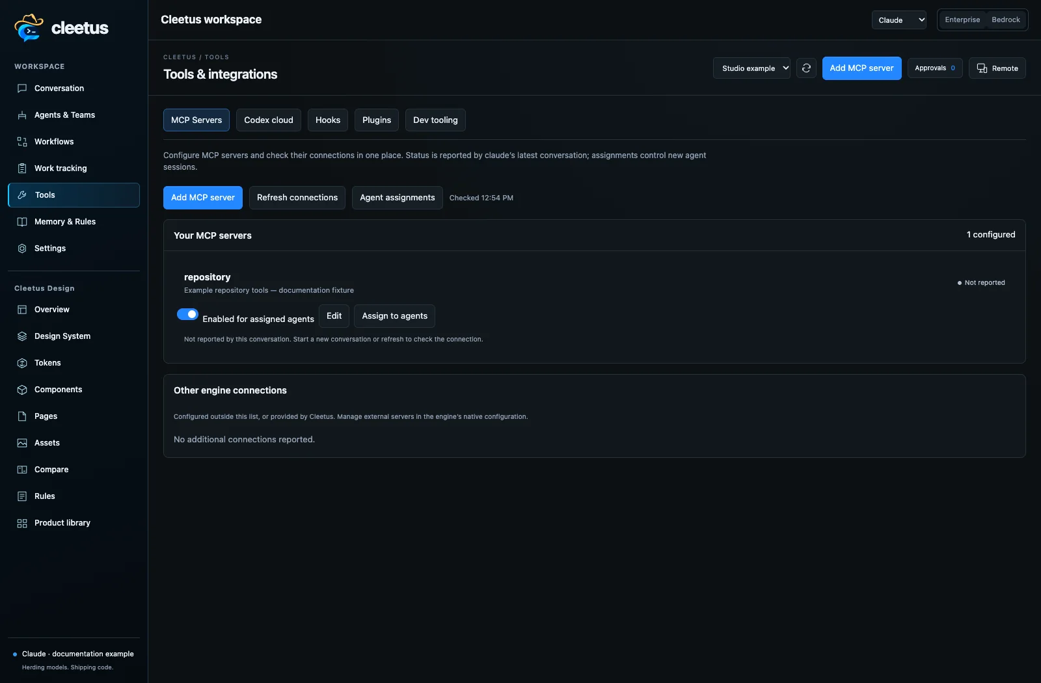This screenshot has height=683, width=1041.
Task: Open the Approvals counter button
Action: pyautogui.click(x=935, y=68)
